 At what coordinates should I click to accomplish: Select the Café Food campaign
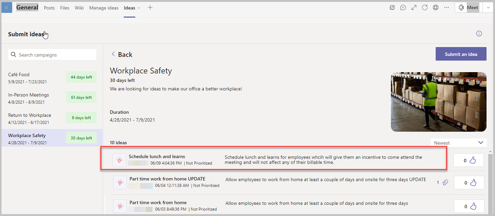click(52, 77)
